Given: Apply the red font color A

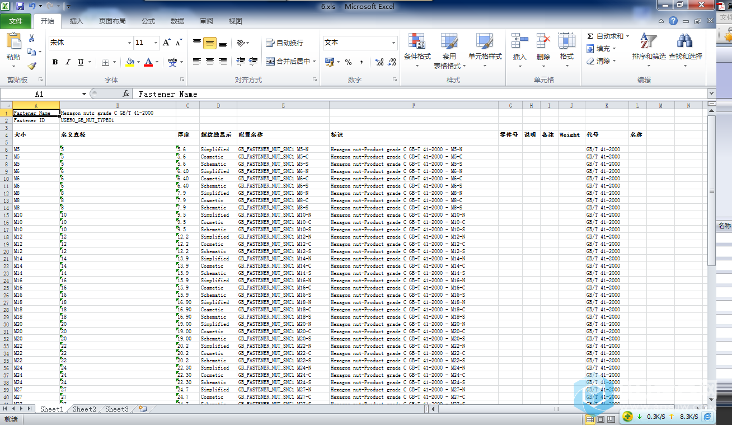Looking at the screenshot, I should tap(148, 62).
